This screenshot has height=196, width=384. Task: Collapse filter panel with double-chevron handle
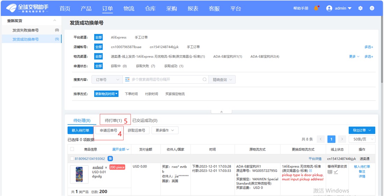click(x=221, y=112)
